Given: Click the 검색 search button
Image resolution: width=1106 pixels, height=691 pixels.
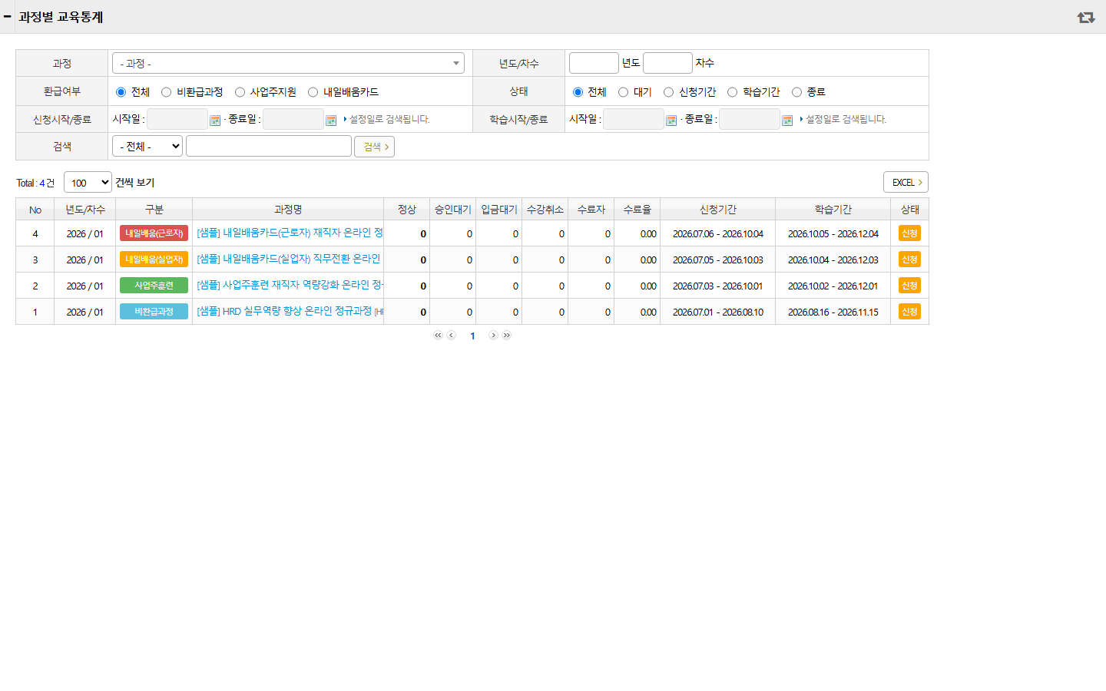Looking at the screenshot, I should click(374, 147).
